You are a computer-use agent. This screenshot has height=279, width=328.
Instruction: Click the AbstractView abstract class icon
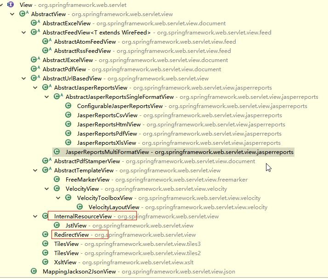coord(23,14)
